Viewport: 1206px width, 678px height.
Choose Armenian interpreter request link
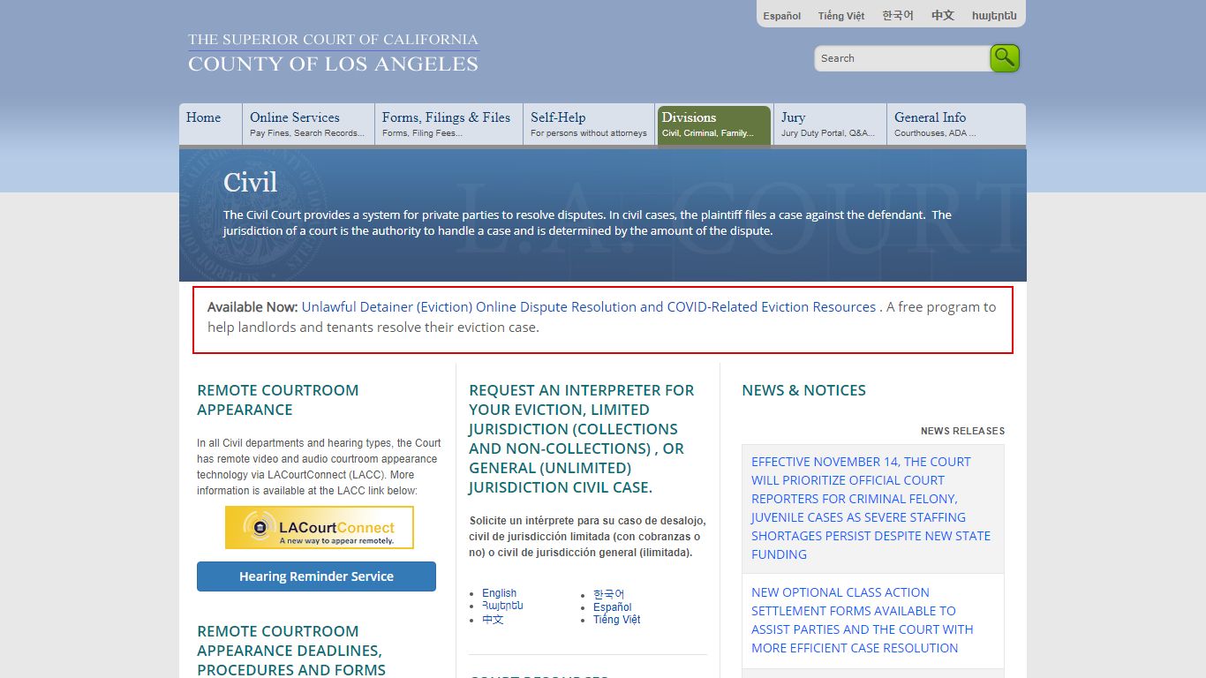pyautogui.click(x=502, y=606)
